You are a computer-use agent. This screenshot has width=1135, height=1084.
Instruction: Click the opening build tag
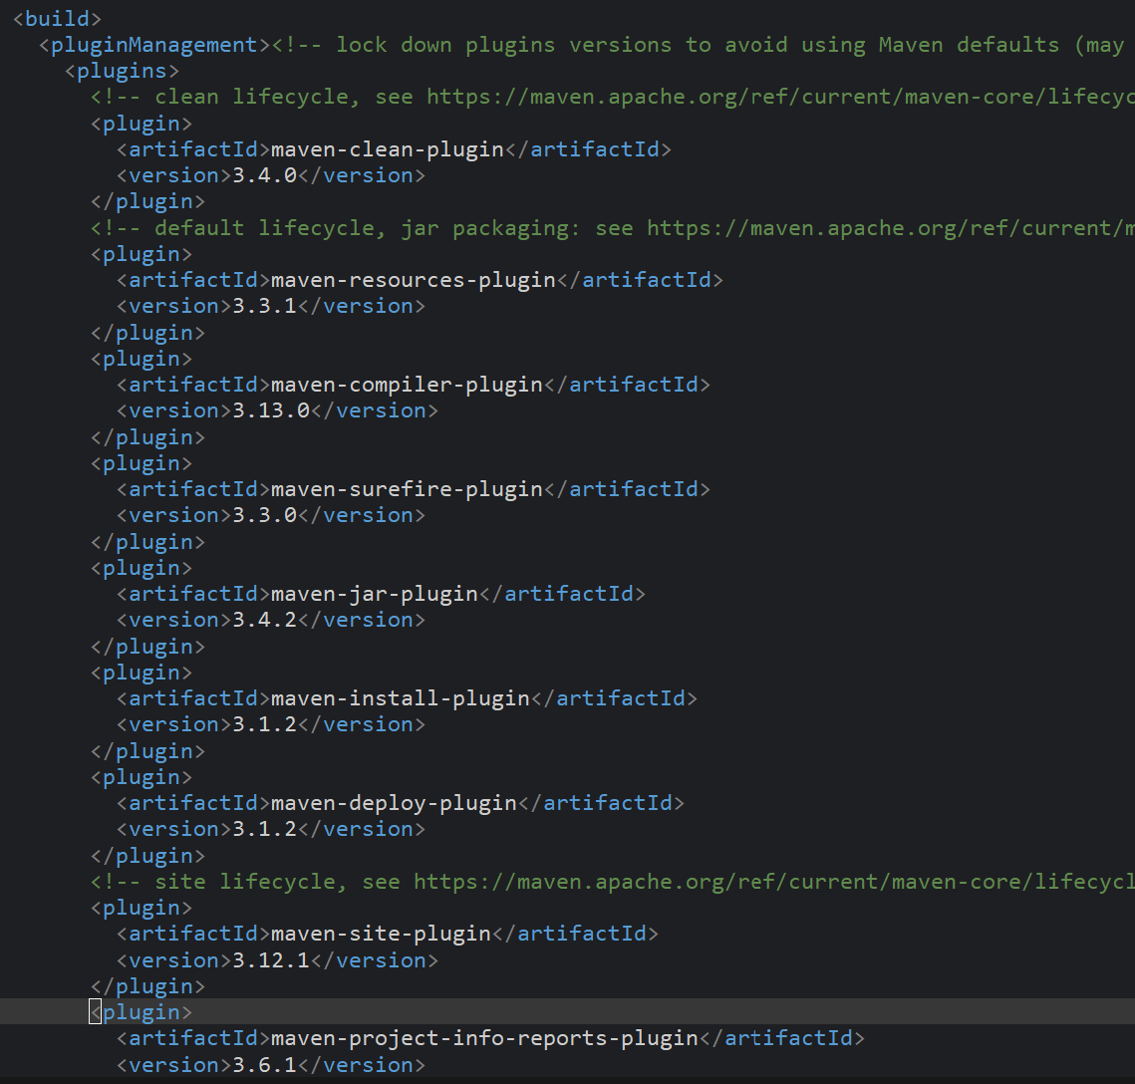(57, 19)
